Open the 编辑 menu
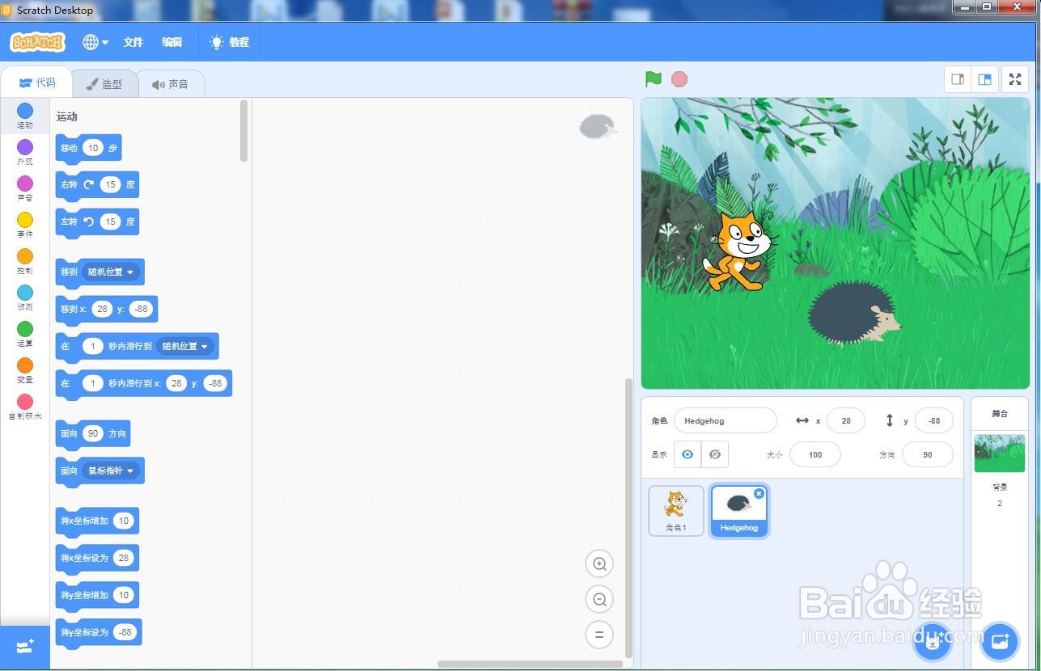 (x=171, y=42)
